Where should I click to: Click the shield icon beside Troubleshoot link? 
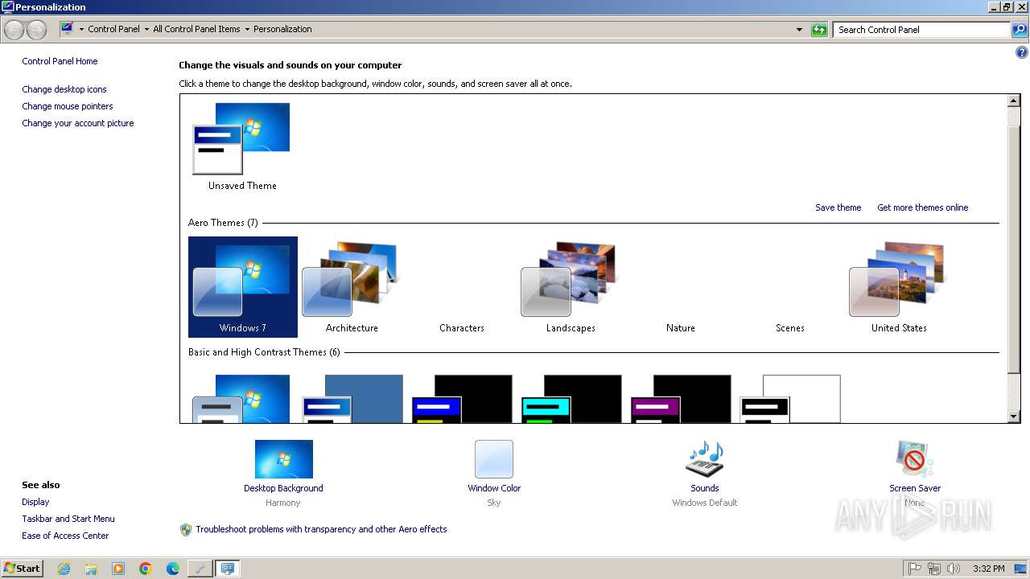[x=186, y=529]
